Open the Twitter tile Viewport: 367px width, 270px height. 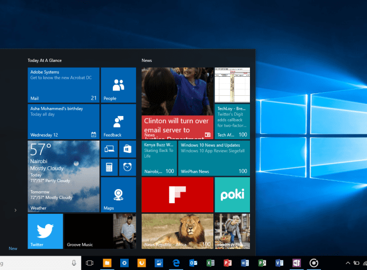46,231
